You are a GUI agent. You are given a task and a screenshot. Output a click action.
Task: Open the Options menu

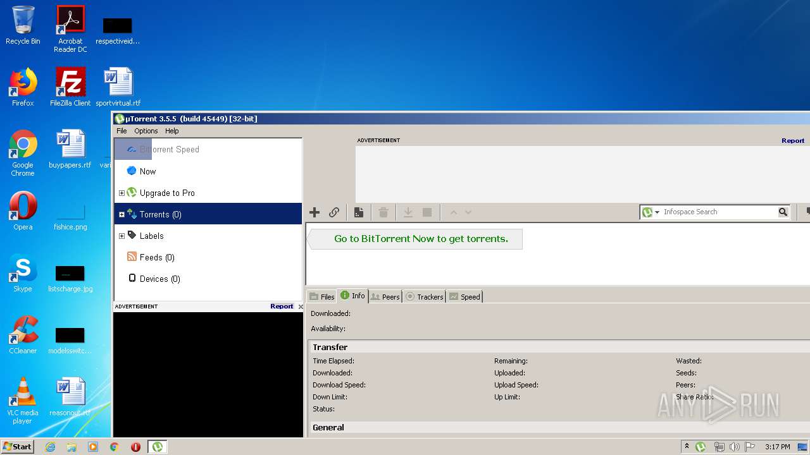point(146,131)
